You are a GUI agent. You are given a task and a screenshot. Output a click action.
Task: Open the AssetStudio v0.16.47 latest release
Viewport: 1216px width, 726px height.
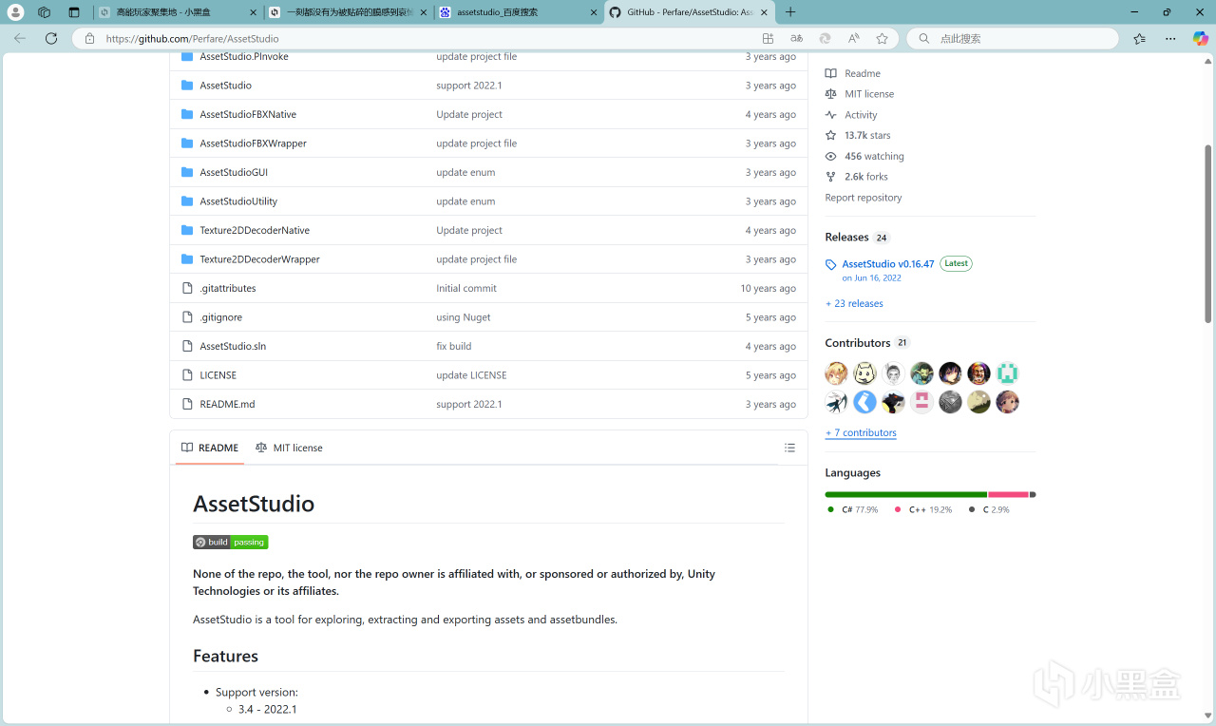click(x=888, y=264)
